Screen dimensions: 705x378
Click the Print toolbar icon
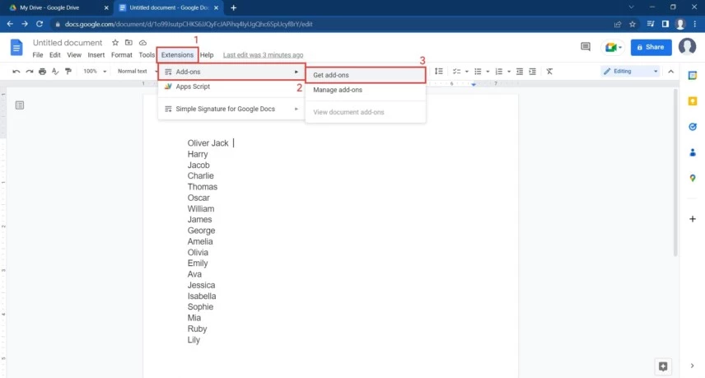[42, 72]
